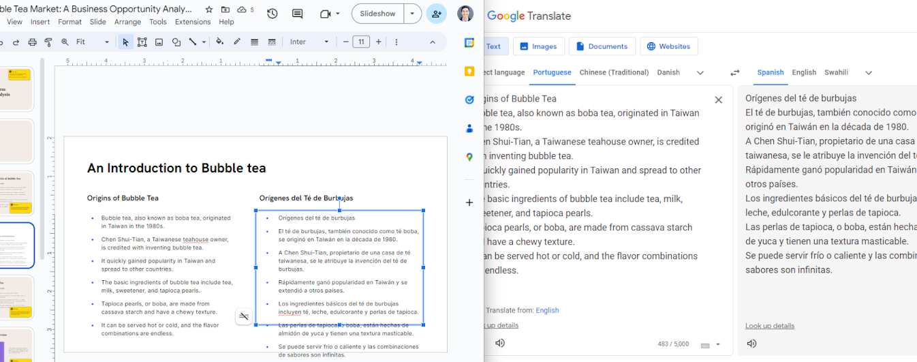Start a video call with camera icon
917x362 pixels.
(325, 14)
